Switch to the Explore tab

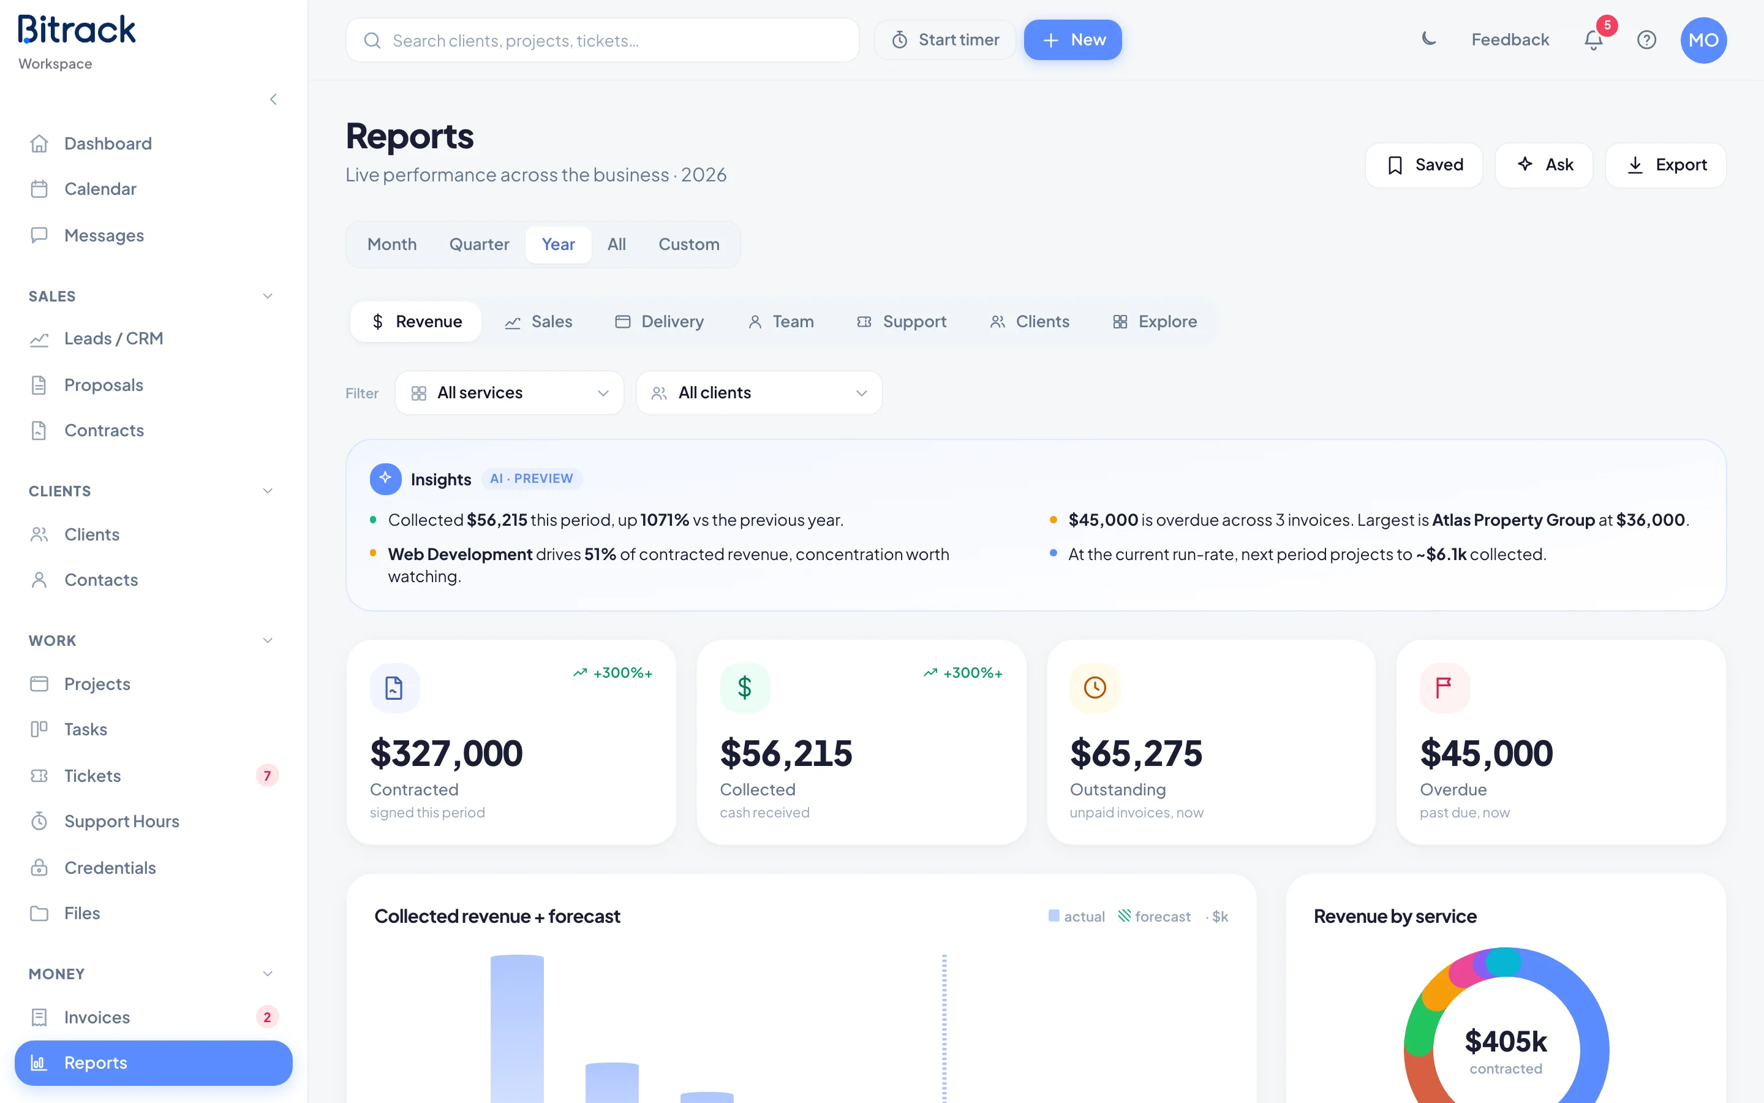click(x=1155, y=322)
